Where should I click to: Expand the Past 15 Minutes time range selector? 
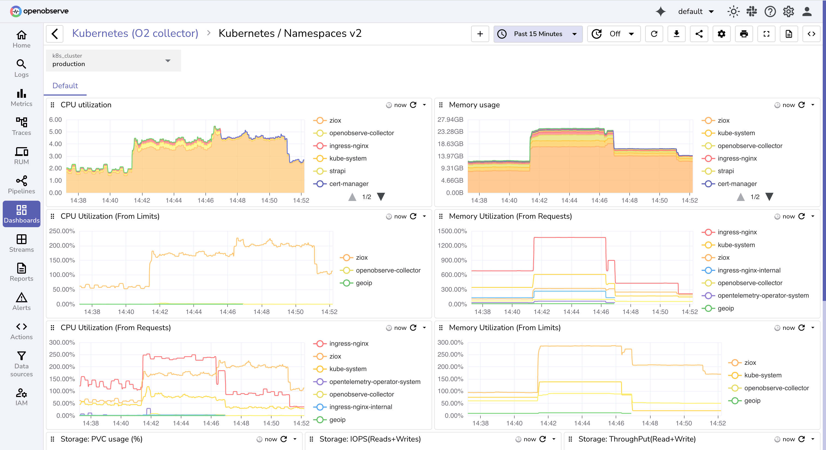point(538,34)
